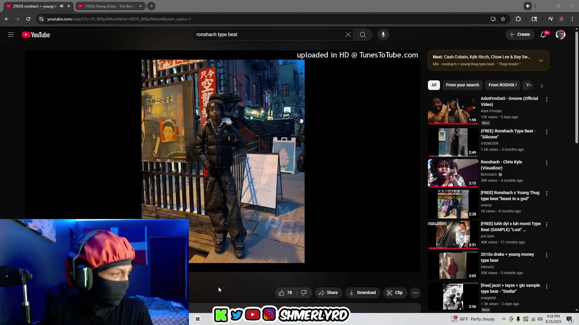The height and width of the screenshot is (325, 579).
Task: Go back using the browser back arrow
Action: 6,19
